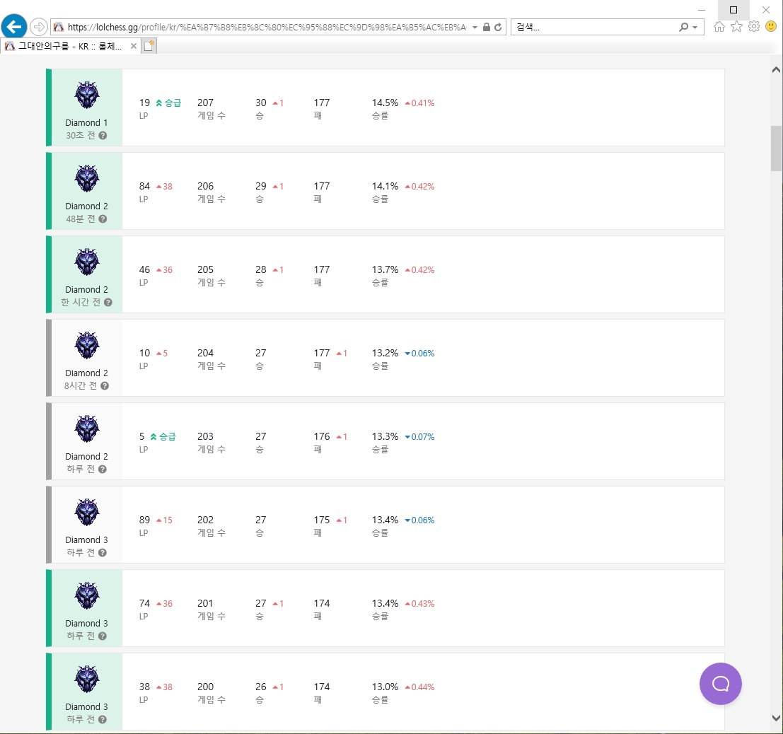Click help icon beside 48분 전

pyautogui.click(x=103, y=219)
